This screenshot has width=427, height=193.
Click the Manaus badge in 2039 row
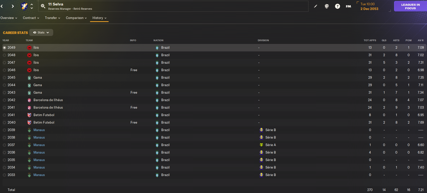(x=29, y=130)
